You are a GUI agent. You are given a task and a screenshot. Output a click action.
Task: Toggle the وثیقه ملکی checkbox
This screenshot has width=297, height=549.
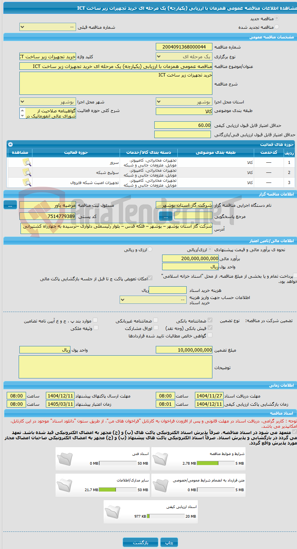[95, 328]
